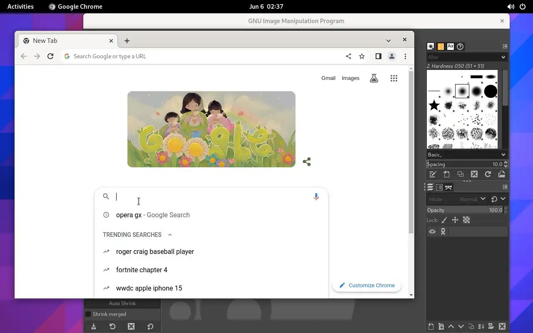Click Create new layer icon
This screenshot has height=333, width=533.
[431, 327]
